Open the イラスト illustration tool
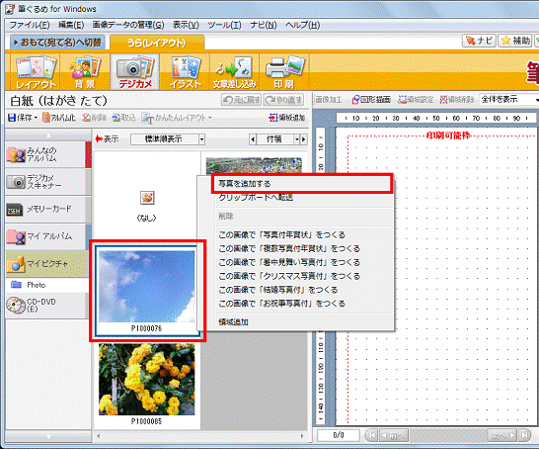 pyautogui.click(x=185, y=72)
